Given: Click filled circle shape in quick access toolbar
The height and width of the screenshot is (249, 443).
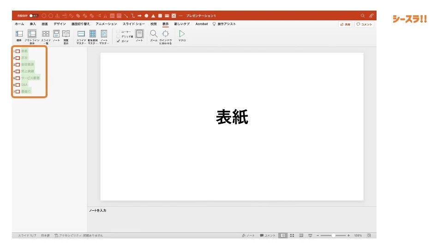Looking at the screenshot, I should pyautogui.click(x=146, y=16).
